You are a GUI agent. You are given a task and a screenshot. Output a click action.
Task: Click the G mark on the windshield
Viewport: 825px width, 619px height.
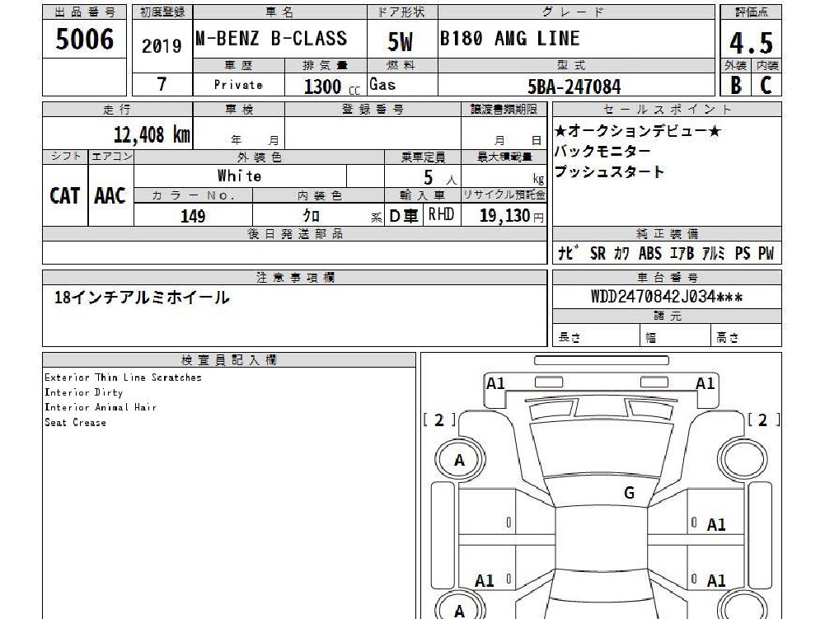[630, 493]
